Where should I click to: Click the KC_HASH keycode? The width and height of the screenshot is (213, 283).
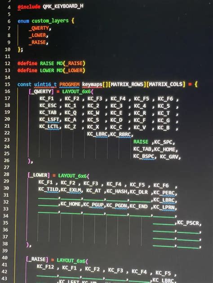(117, 191)
